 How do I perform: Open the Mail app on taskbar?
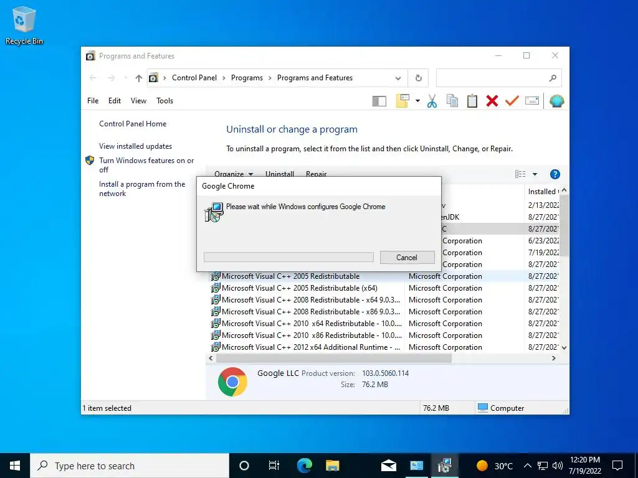(x=389, y=466)
